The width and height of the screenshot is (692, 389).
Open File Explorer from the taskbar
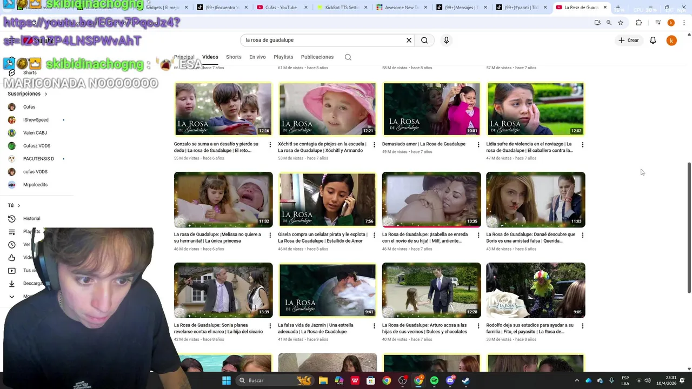pyautogui.click(x=323, y=380)
